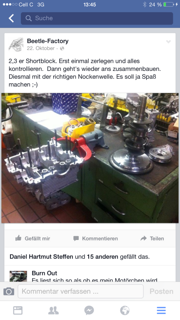Like the post with Gefällt mir
Viewport: 180px width, 320px height.
coord(32,238)
